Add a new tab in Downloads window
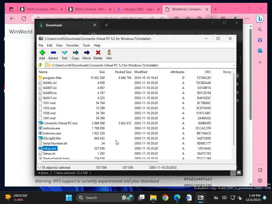This screenshot has height=204, width=272. (106, 25)
